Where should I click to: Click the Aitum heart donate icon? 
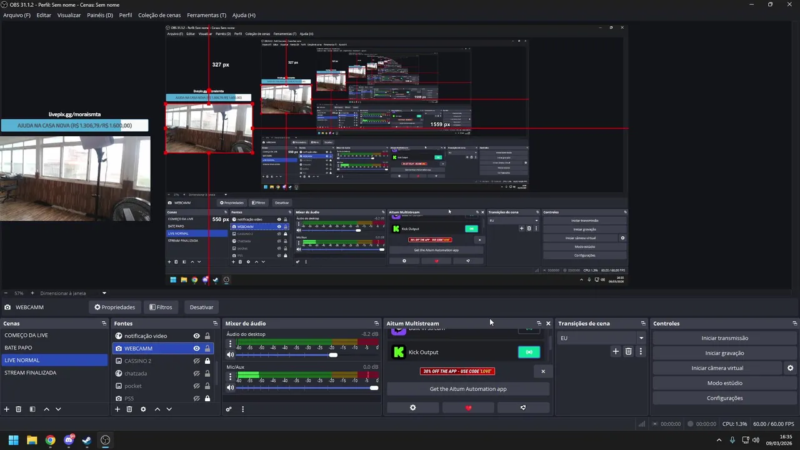pyautogui.click(x=468, y=407)
